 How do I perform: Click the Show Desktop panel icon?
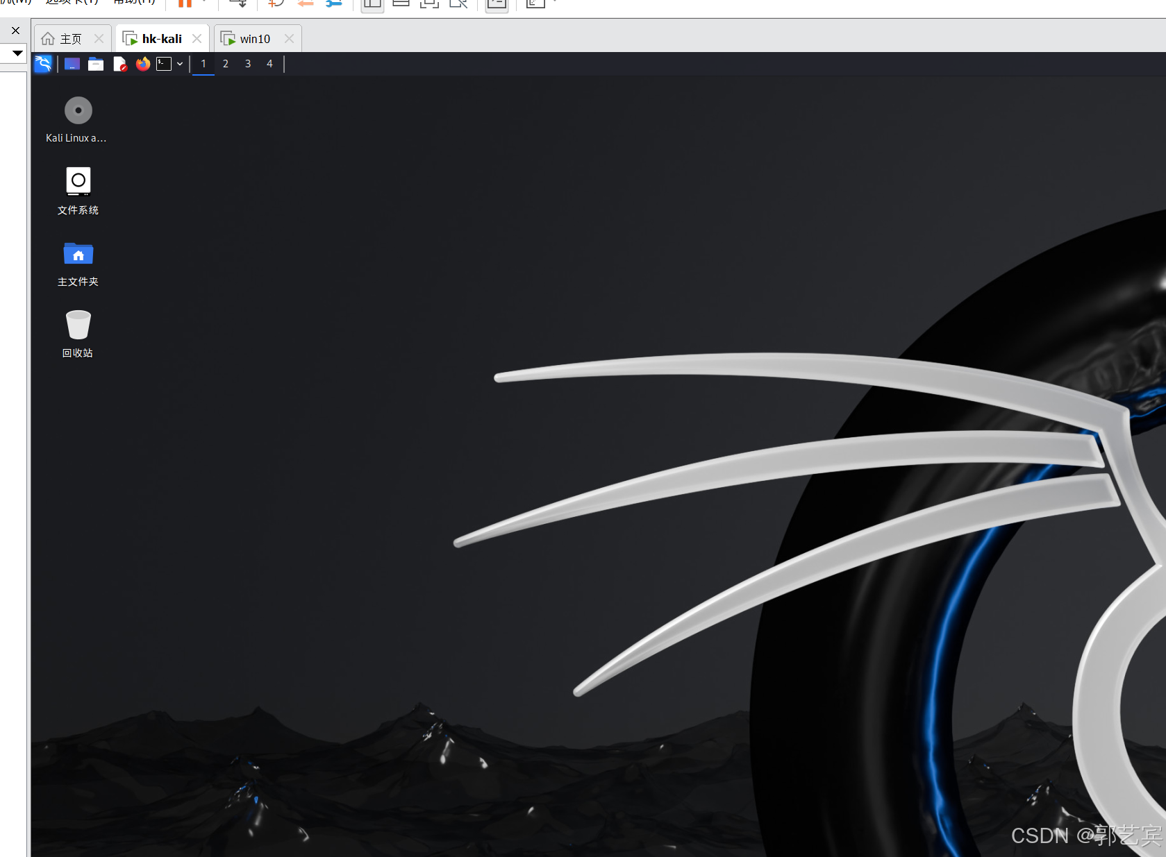72,64
